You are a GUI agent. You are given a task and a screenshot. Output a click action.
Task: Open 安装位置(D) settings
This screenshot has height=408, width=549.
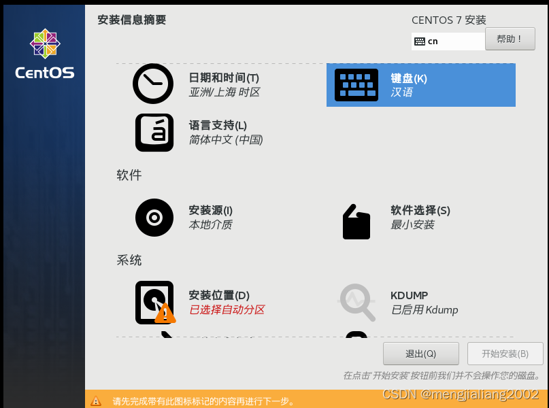pos(219,295)
